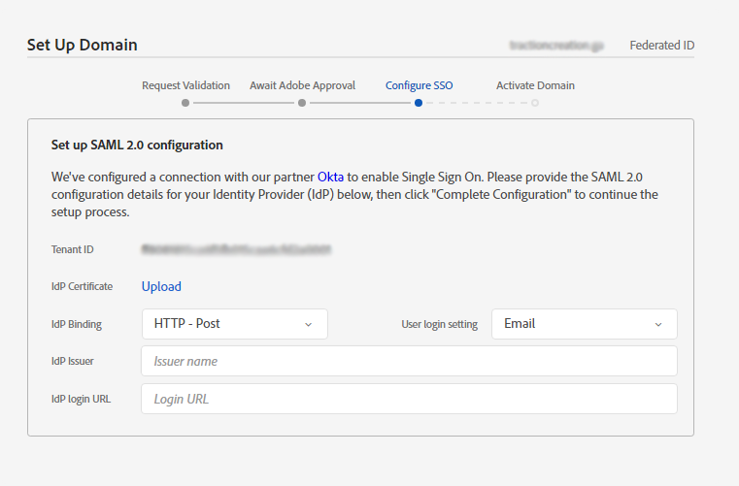Open the Email login setting dropdown
The width and height of the screenshot is (739, 486).
(584, 324)
